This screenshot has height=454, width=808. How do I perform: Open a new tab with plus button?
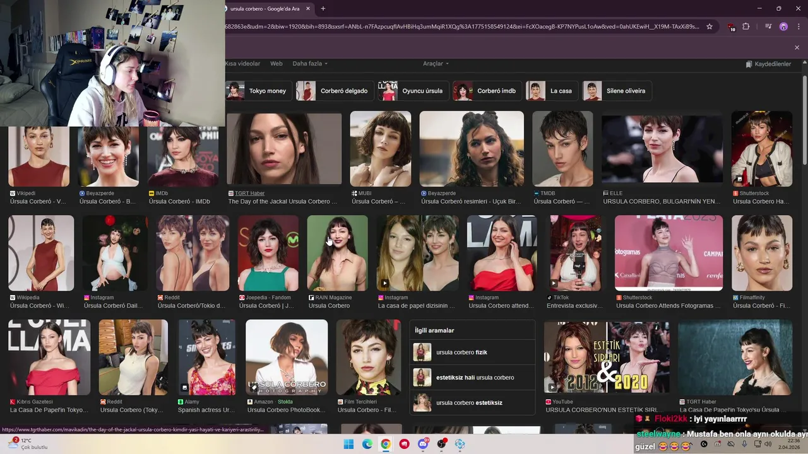pyautogui.click(x=323, y=8)
